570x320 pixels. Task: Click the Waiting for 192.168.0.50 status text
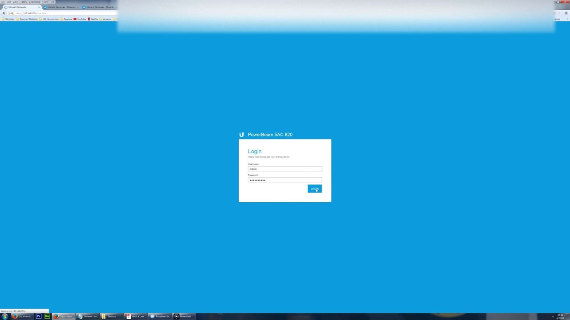point(13,311)
